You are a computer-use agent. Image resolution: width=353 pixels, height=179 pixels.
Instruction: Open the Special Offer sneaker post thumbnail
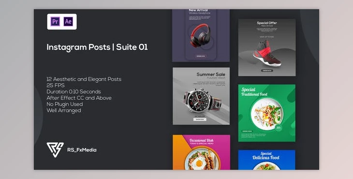pos(267,47)
